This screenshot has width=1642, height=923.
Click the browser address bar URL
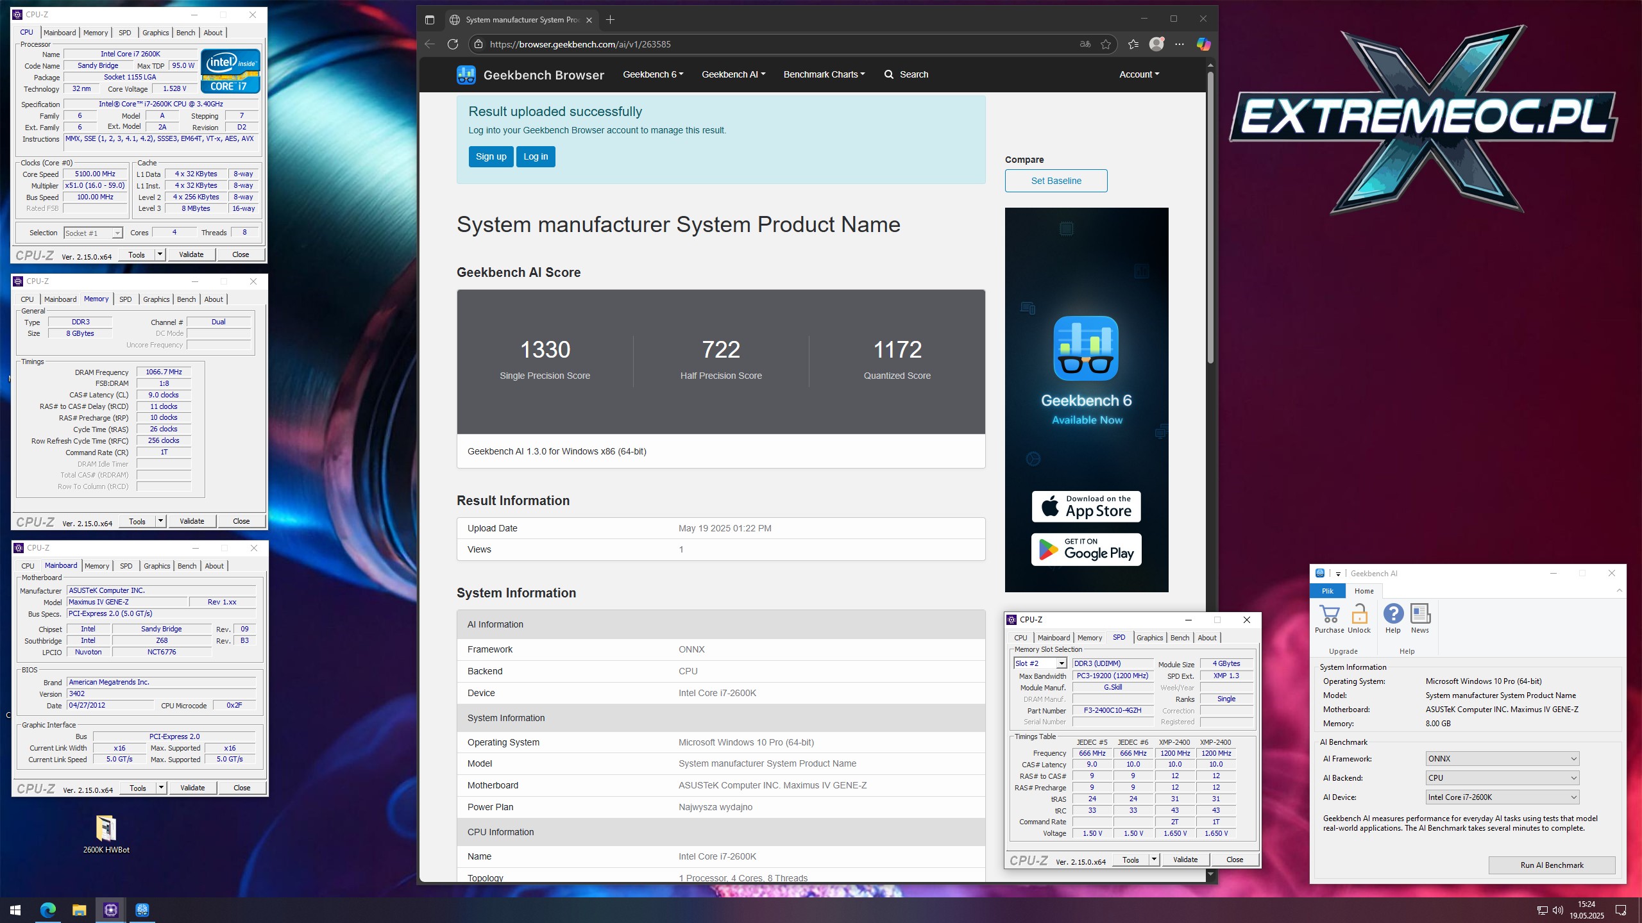point(580,44)
